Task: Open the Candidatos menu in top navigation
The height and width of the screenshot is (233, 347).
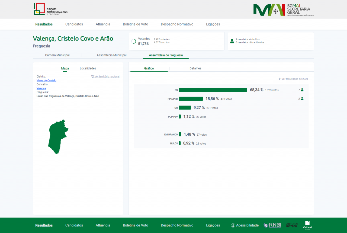Action: coord(74,24)
